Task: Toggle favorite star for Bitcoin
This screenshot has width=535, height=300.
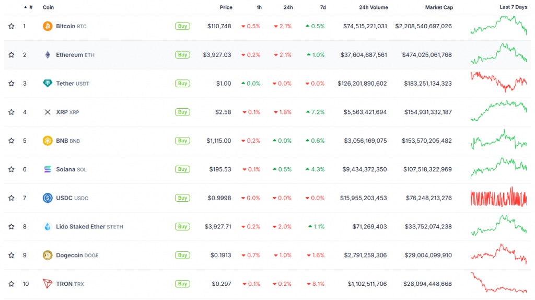Action: click(11, 26)
